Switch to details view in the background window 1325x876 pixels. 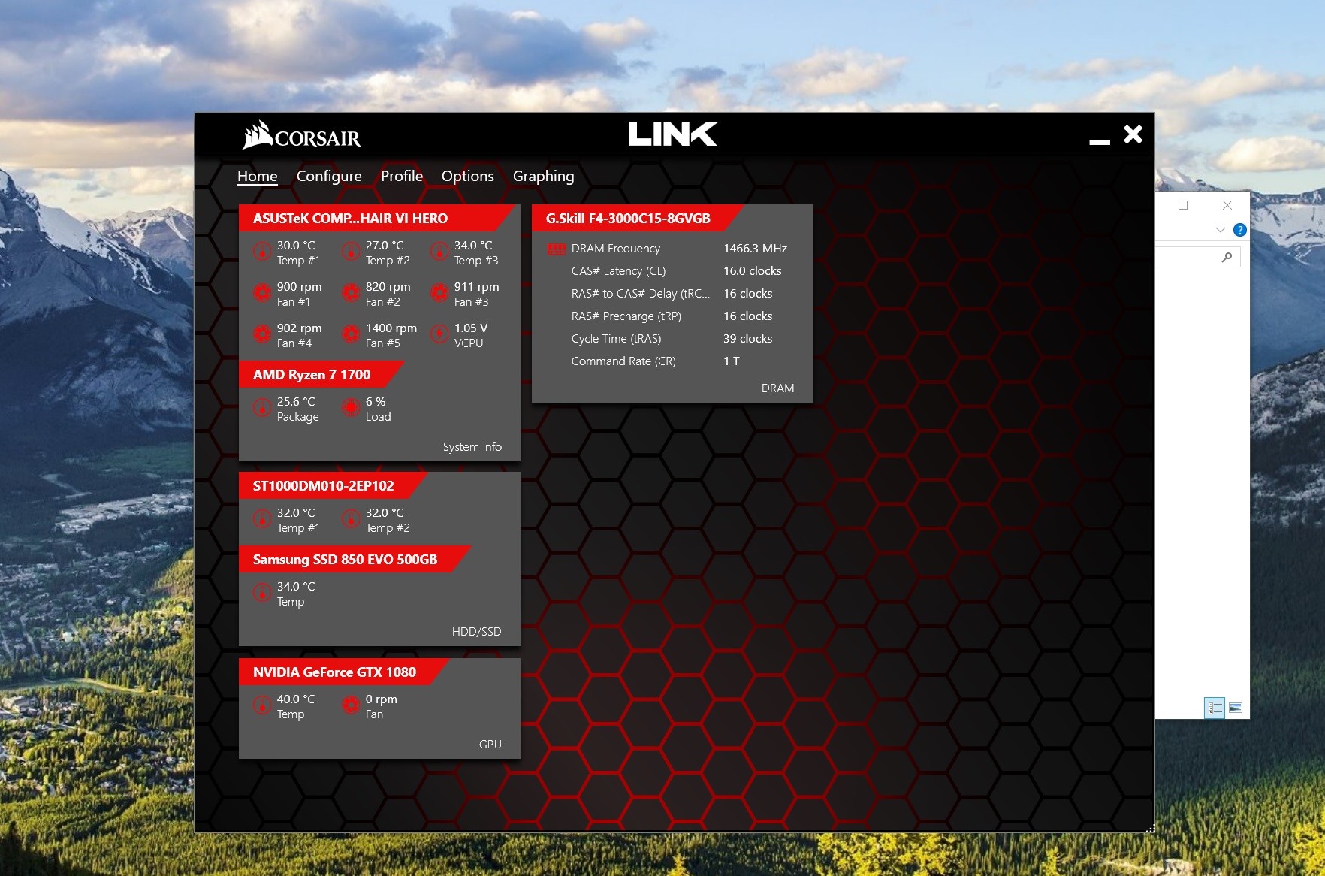click(1215, 708)
